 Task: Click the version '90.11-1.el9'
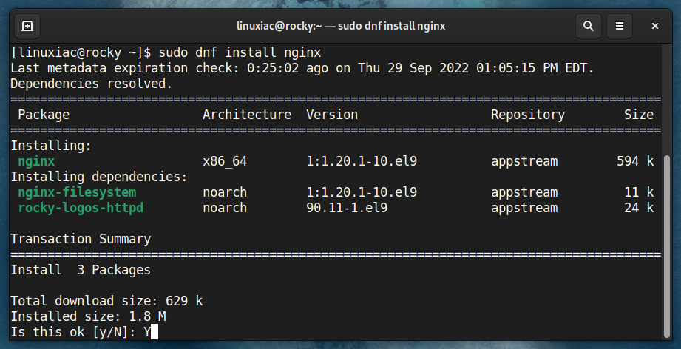(347, 208)
